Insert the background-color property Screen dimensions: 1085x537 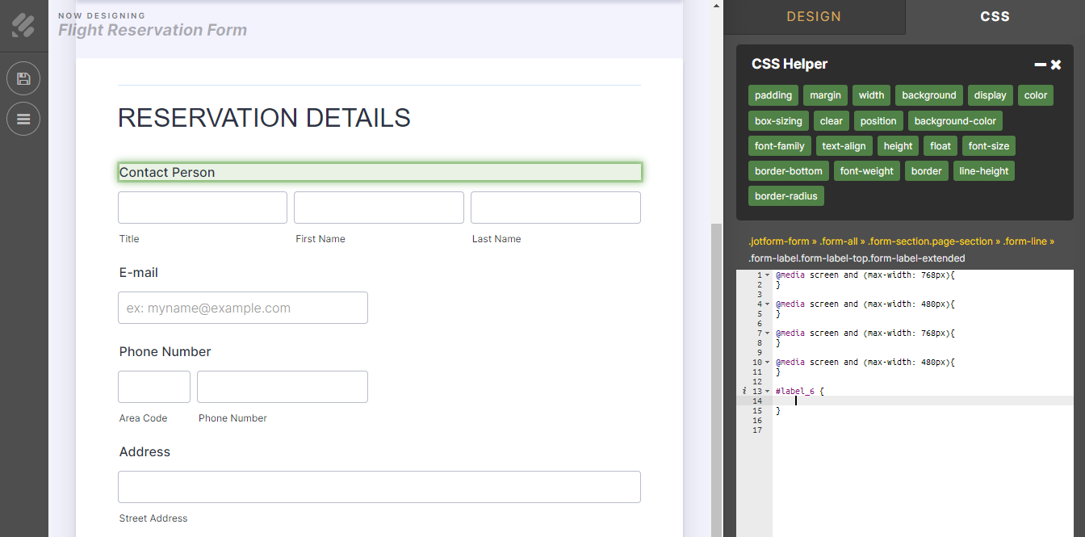point(955,121)
